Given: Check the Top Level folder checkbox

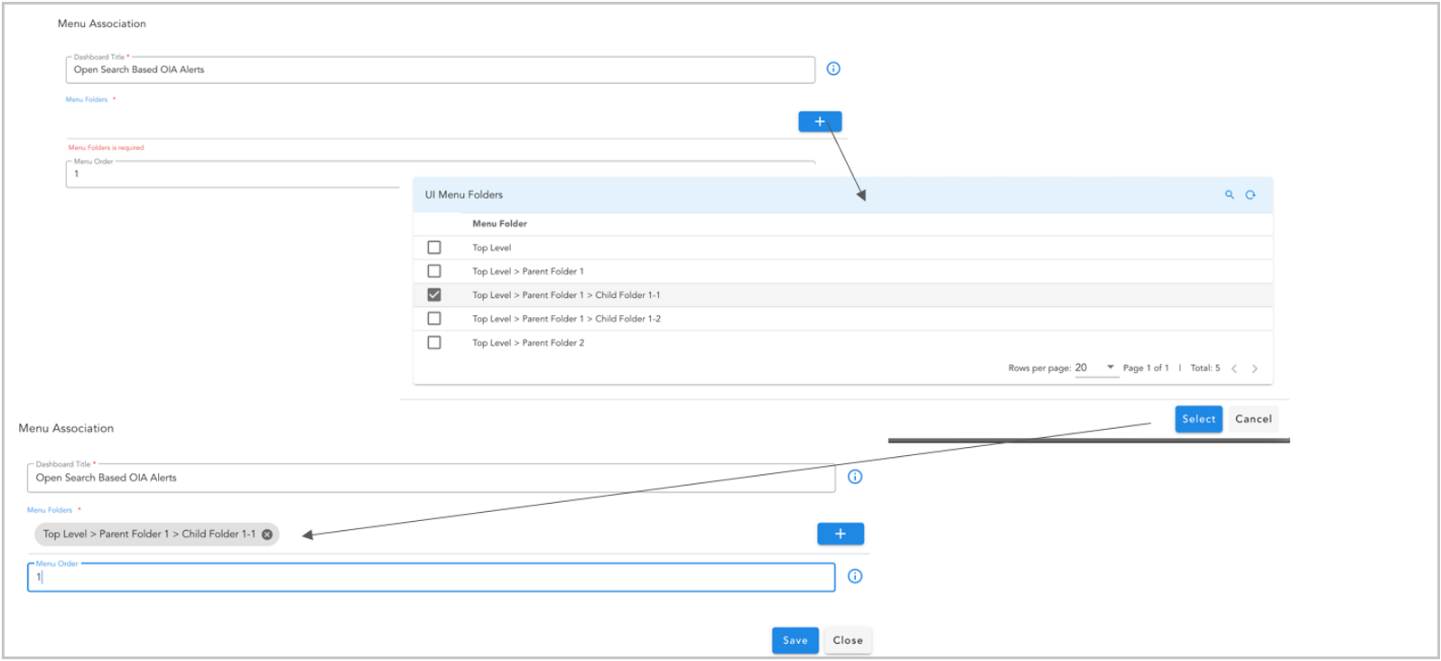Looking at the screenshot, I should pyautogui.click(x=434, y=247).
